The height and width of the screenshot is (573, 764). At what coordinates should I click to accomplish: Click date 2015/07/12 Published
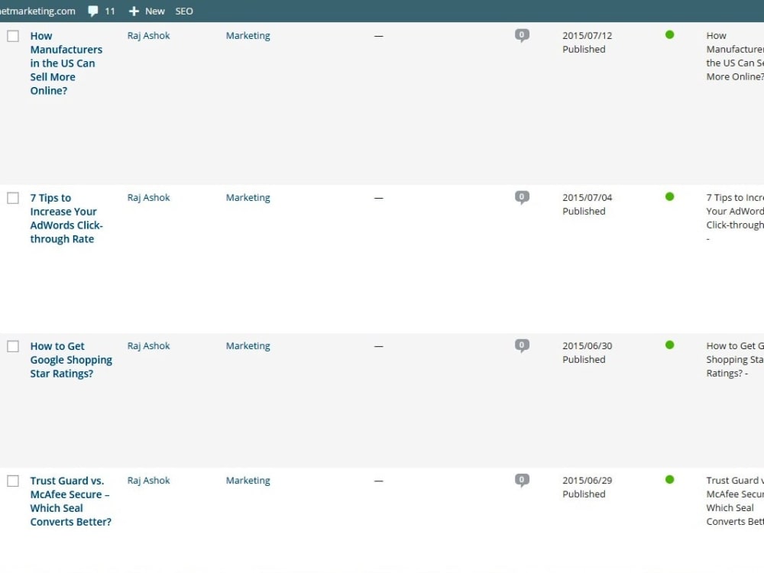tap(587, 42)
